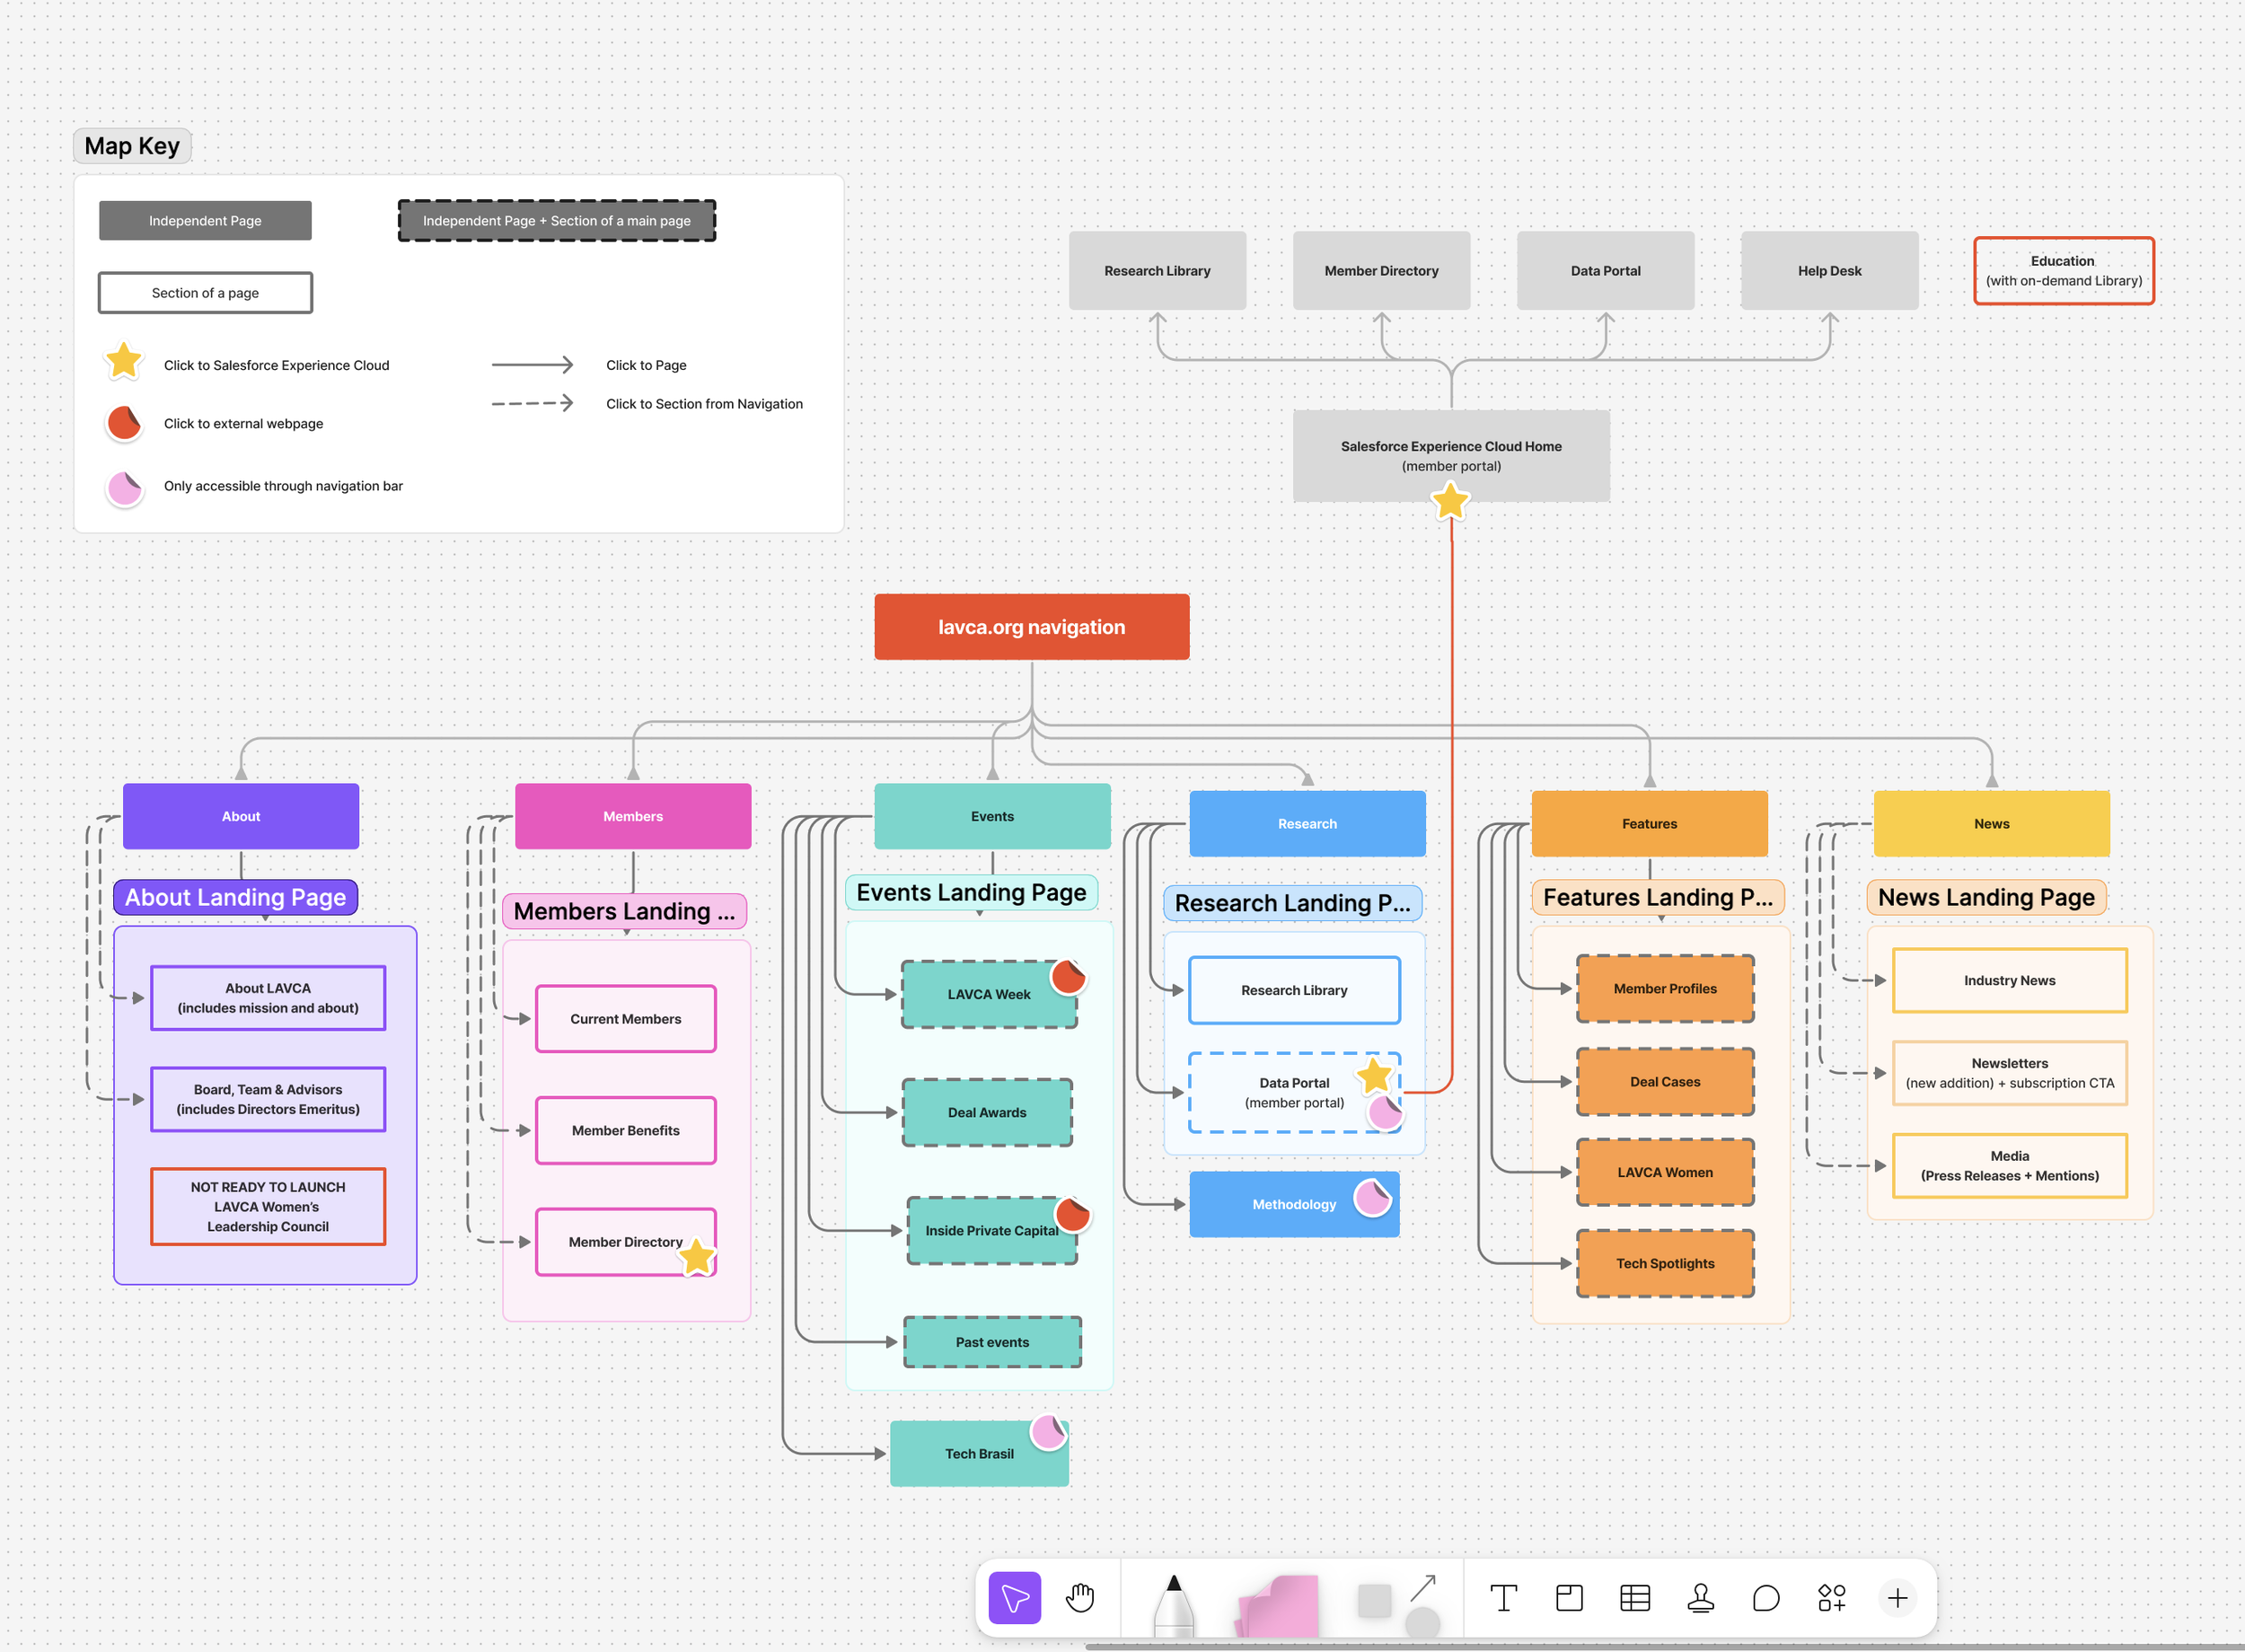Viewport: 2245px width, 1652px height.
Task: Select the Hand pan tool
Action: point(1080,1597)
